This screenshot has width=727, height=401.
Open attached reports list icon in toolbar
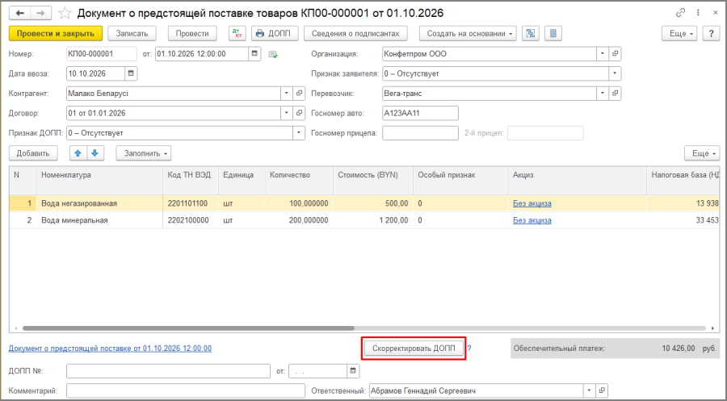click(553, 33)
